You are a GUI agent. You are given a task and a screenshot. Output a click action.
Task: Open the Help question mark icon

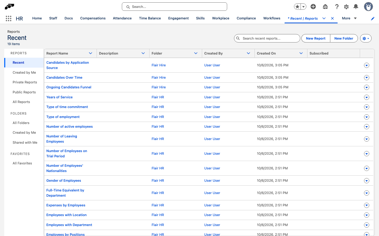337,7
